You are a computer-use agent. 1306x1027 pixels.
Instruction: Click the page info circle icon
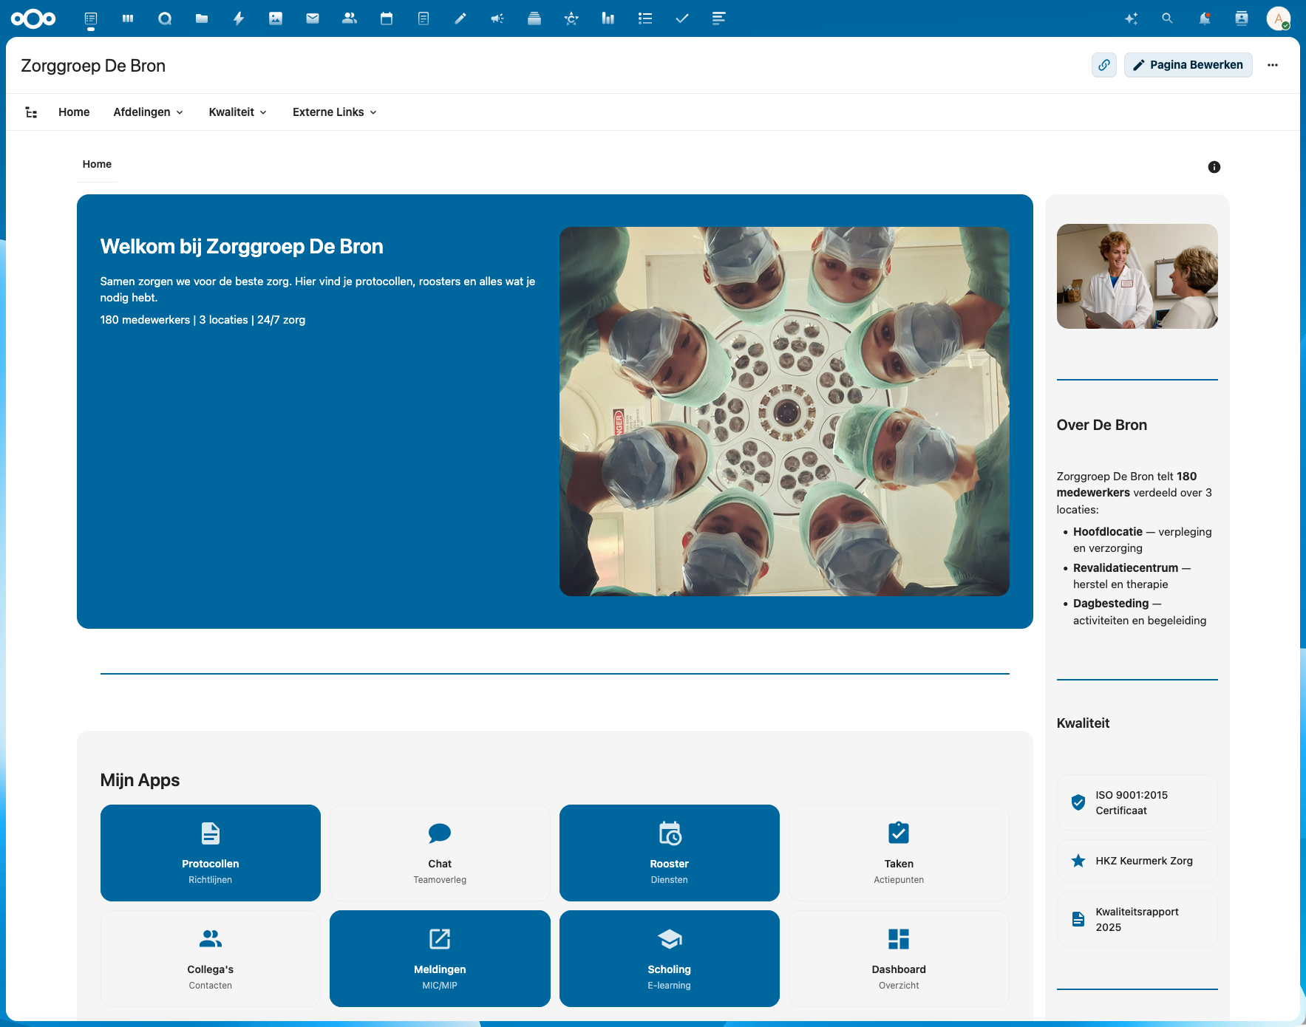1214,167
